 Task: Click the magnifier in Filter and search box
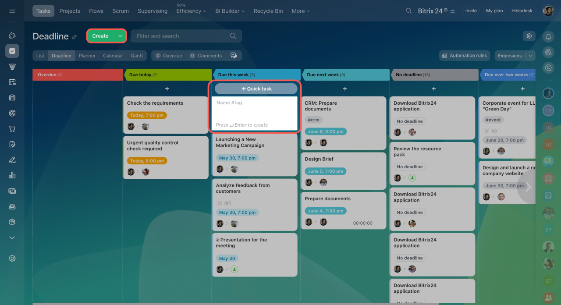point(234,36)
